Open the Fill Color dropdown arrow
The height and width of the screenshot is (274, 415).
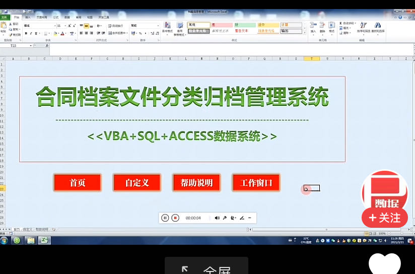point(58,33)
